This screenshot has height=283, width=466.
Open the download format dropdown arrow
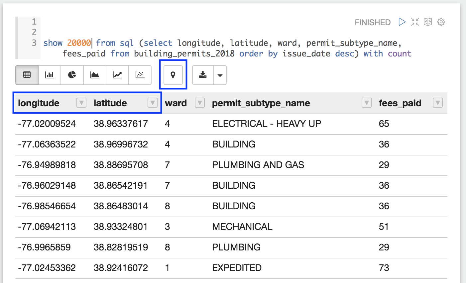[x=220, y=75]
